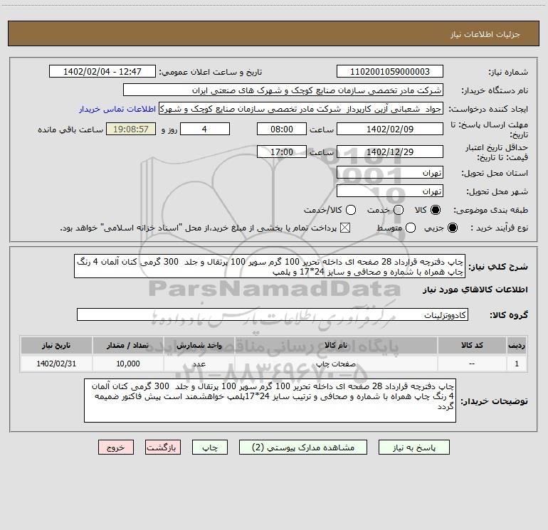Open اطلاعات تماس خریدار link
548x530 pixels.
click(117, 109)
